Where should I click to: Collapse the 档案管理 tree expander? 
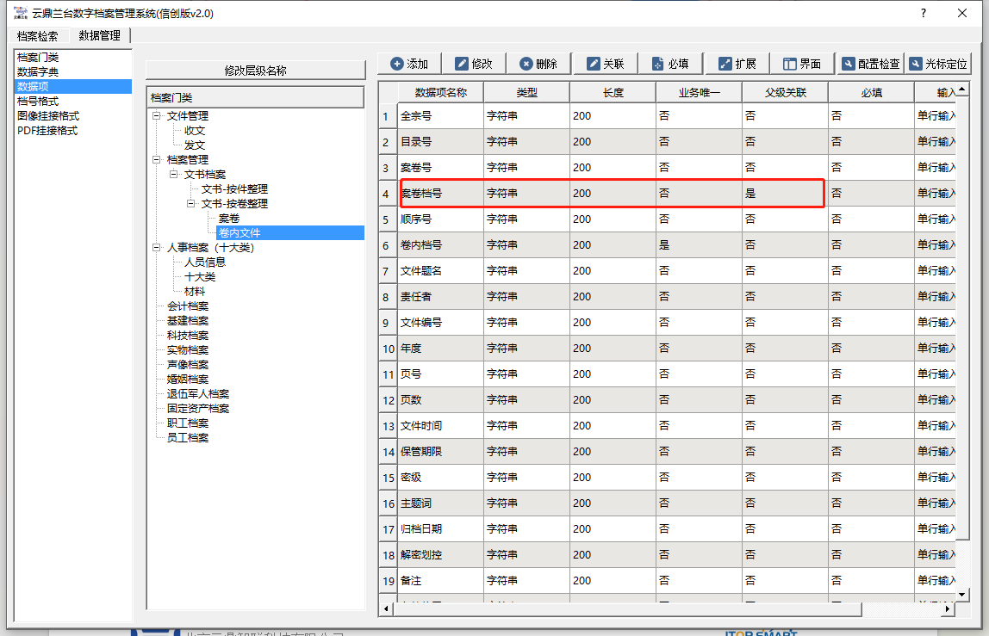point(156,160)
